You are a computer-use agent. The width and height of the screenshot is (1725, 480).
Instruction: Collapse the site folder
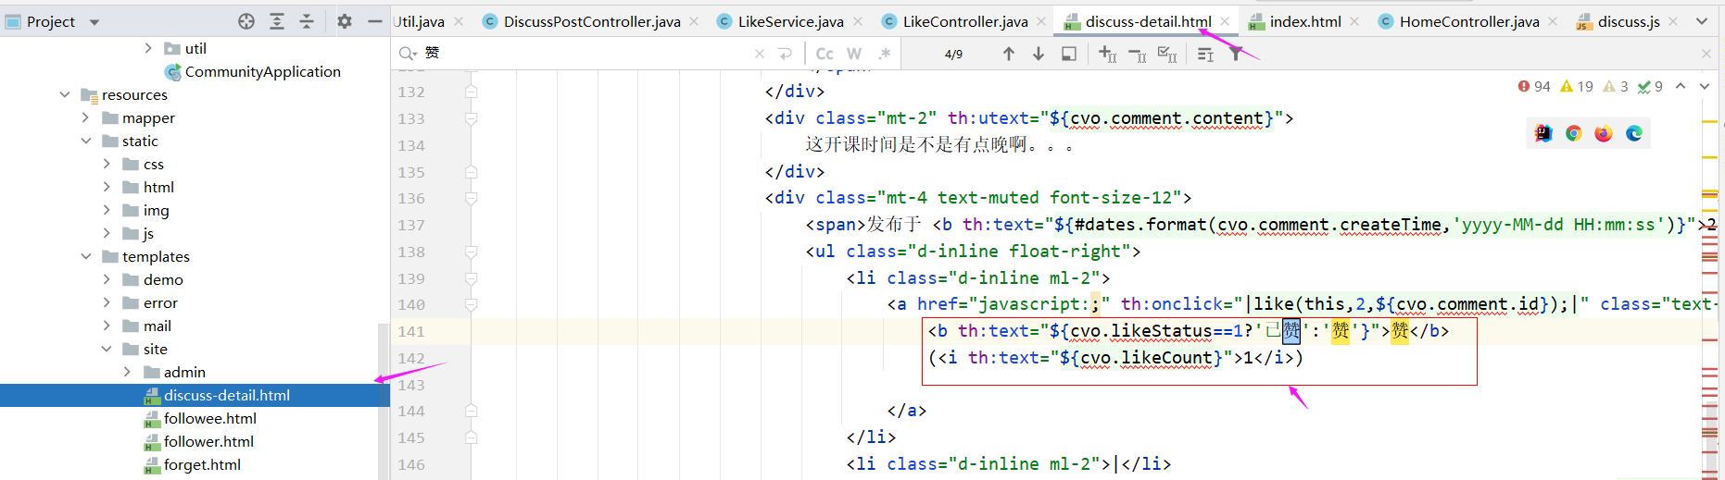coord(107,349)
